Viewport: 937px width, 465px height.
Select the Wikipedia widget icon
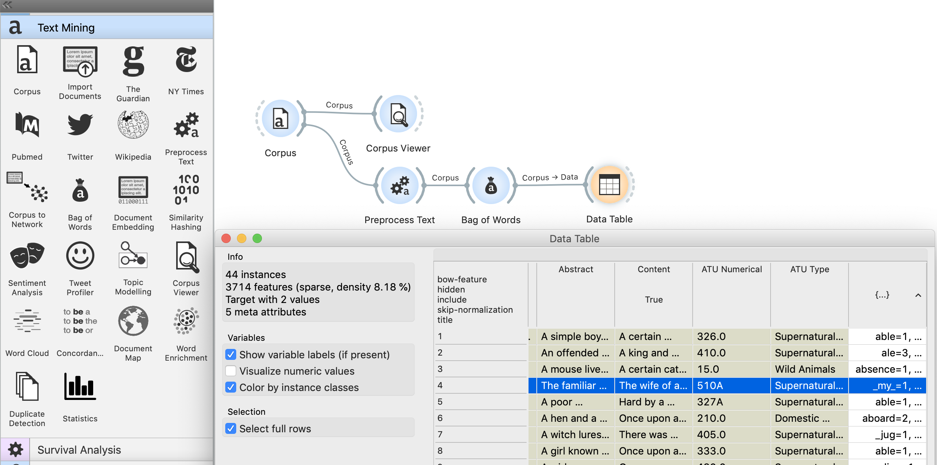(x=133, y=125)
